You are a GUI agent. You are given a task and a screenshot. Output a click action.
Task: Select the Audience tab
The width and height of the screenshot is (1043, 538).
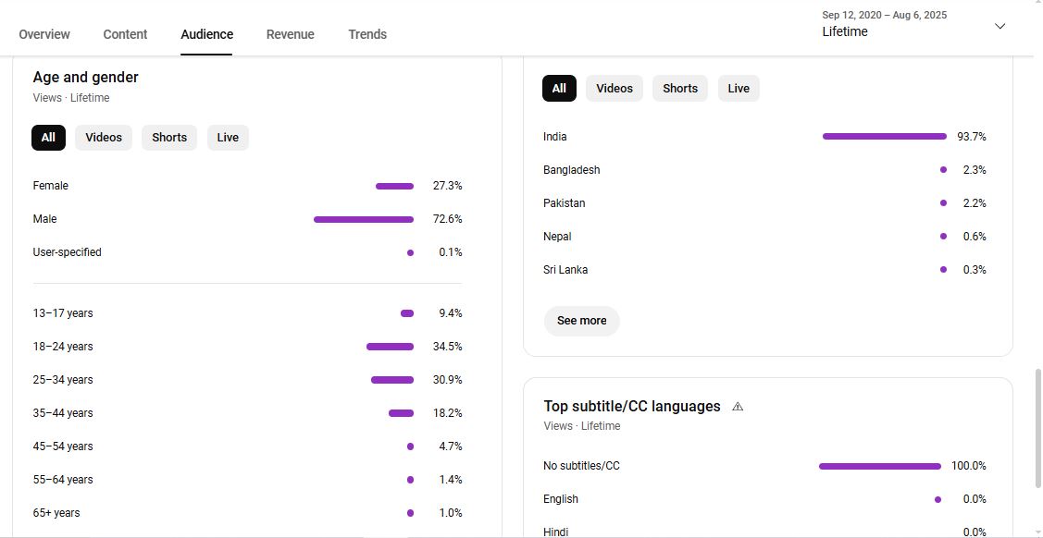pos(206,34)
